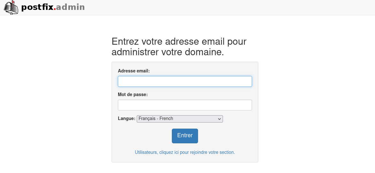The image size is (375, 173).
Task: Click the chevron arrow of the language selector
Action: pos(219,119)
